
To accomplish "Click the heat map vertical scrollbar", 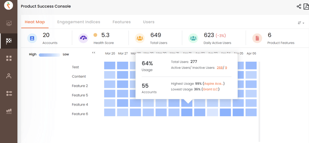I will [259, 101].
